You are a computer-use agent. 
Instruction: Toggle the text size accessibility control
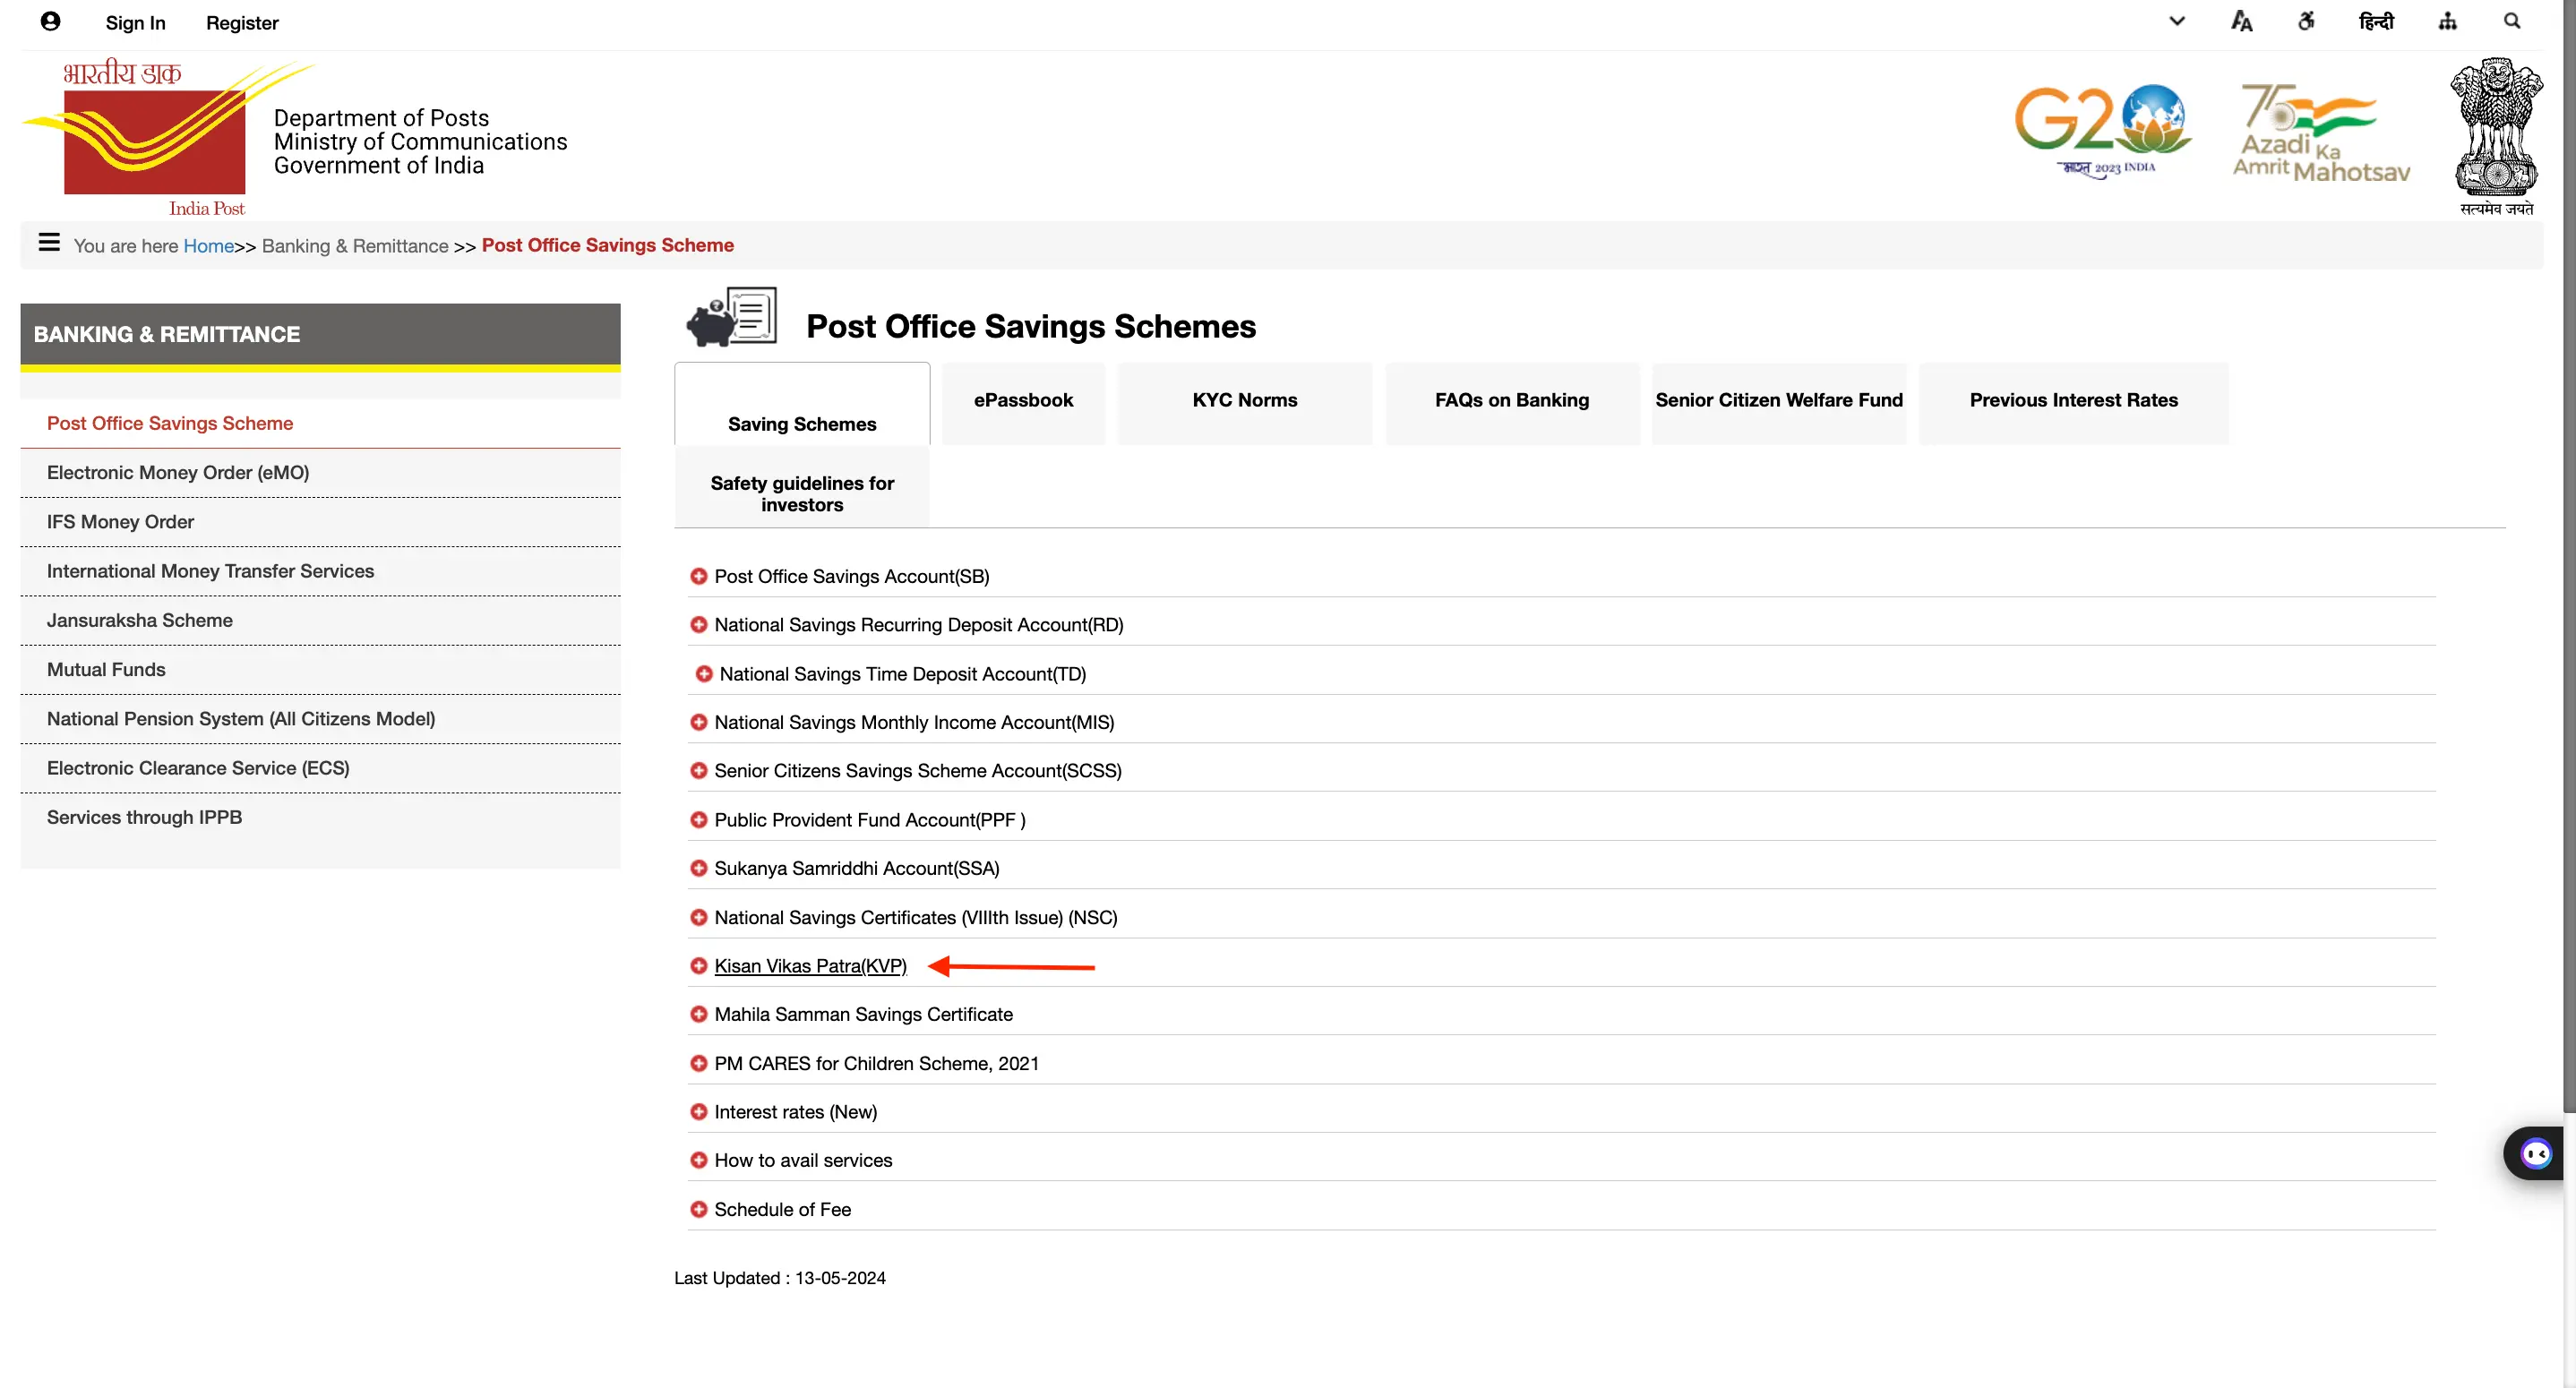(2243, 24)
